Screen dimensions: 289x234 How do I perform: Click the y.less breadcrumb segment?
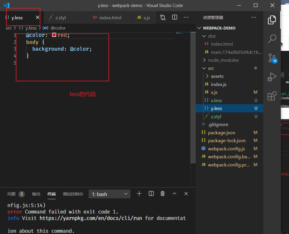31,28
